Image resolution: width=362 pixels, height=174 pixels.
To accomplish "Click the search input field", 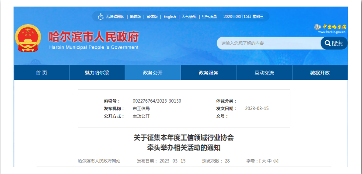I will pyautogui.click(x=269, y=43).
